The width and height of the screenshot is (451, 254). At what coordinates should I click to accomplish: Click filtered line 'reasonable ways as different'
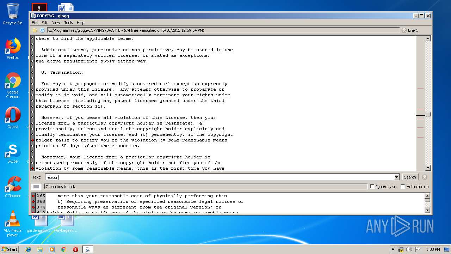tap(140, 207)
